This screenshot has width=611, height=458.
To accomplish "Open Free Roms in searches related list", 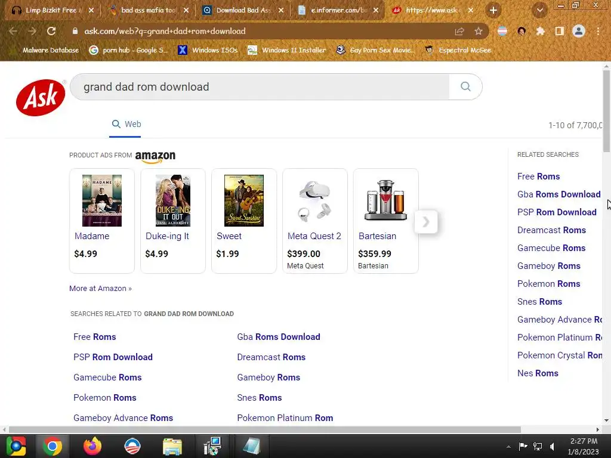I will [95, 337].
